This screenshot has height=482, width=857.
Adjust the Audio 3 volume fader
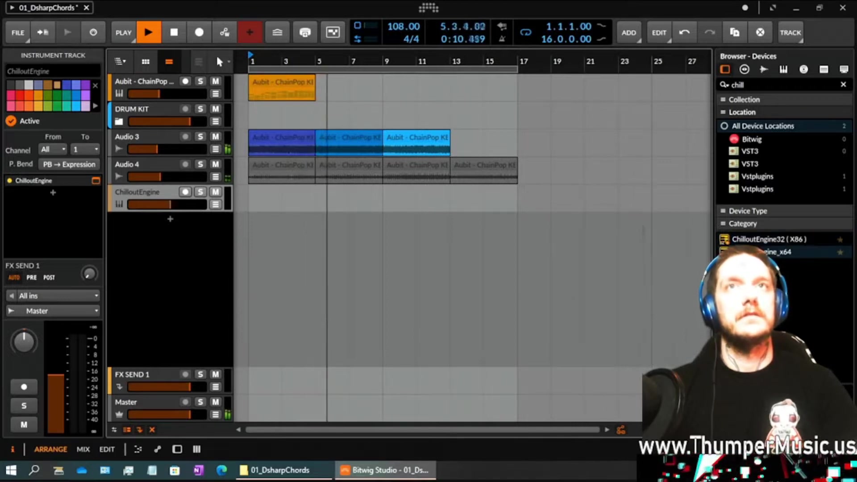[167, 149]
